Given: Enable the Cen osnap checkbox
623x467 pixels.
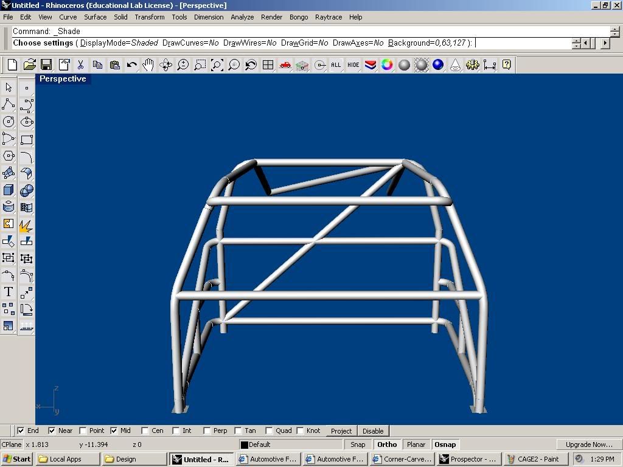Looking at the screenshot, I should [146, 431].
